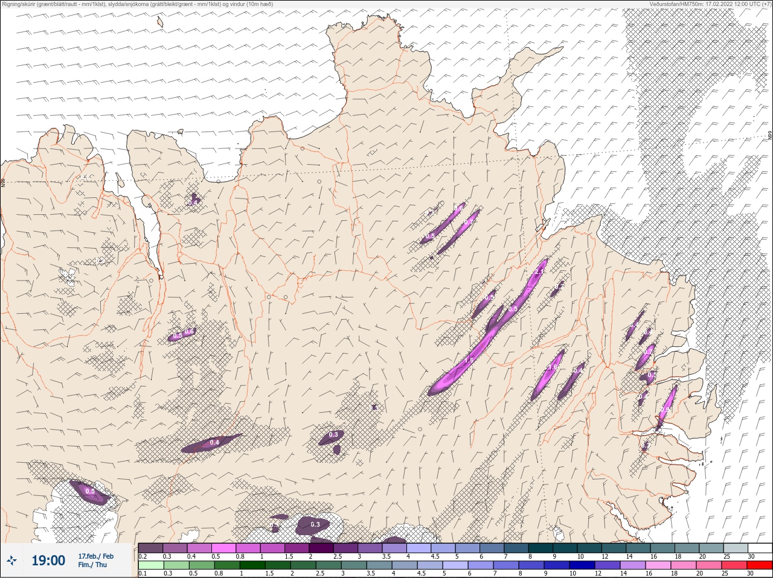The height and width of the screenshot is (578, 773).
Task: Click the 'Fim./ Thu' weekday label
Action: coord(92,565)
